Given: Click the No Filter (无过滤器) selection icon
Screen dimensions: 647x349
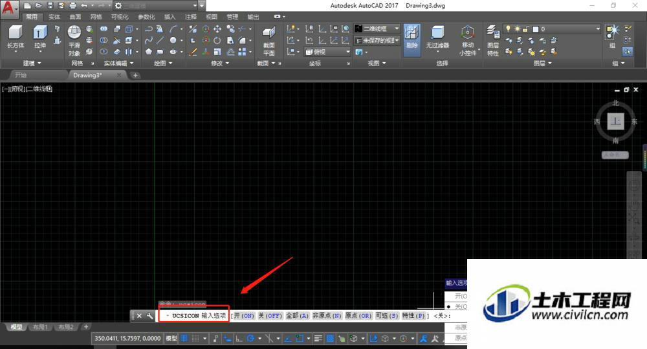Looking at the screenshot, I should coord(437,37).
